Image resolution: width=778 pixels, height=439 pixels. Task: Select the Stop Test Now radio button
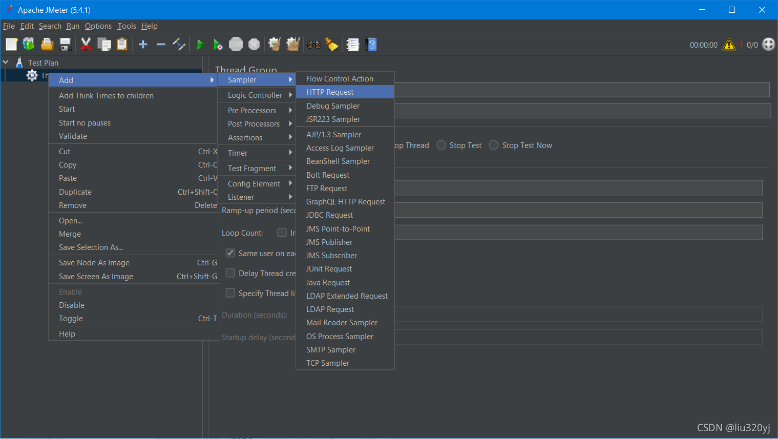tap(494, 145)
